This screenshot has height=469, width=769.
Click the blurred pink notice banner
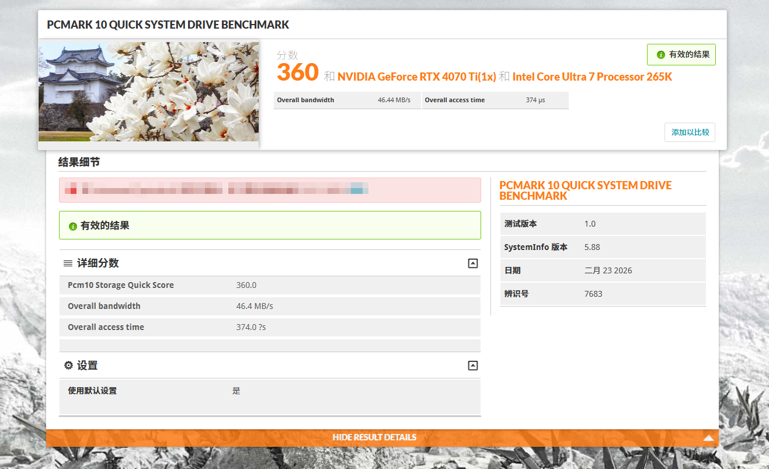pos(270,190)
